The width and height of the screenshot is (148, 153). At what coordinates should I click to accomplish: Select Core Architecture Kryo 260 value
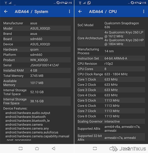[124, 38]
